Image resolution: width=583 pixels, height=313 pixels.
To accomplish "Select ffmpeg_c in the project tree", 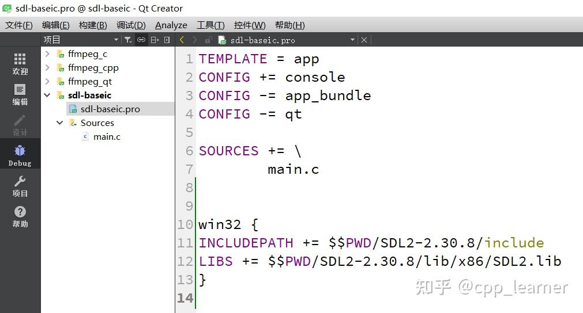I will coord(88,54).
